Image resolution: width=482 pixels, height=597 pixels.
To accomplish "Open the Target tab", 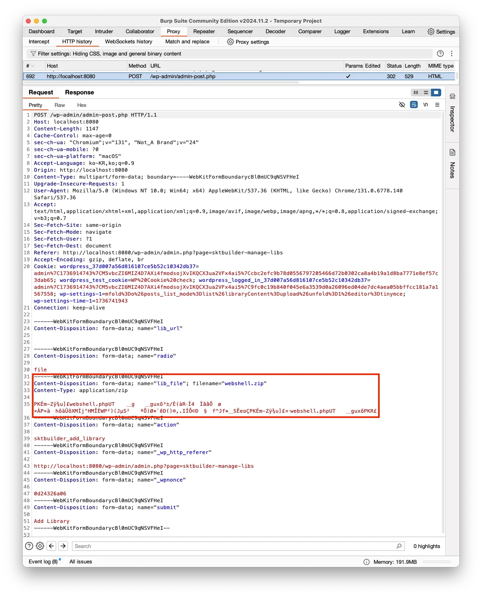I will point(75,32).
